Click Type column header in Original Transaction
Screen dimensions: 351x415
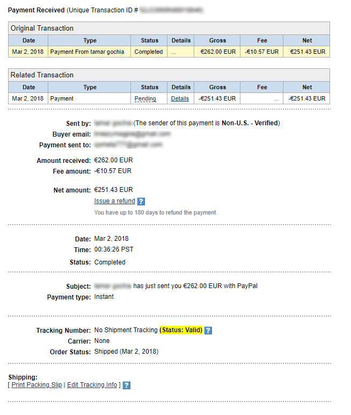[90, 40]
